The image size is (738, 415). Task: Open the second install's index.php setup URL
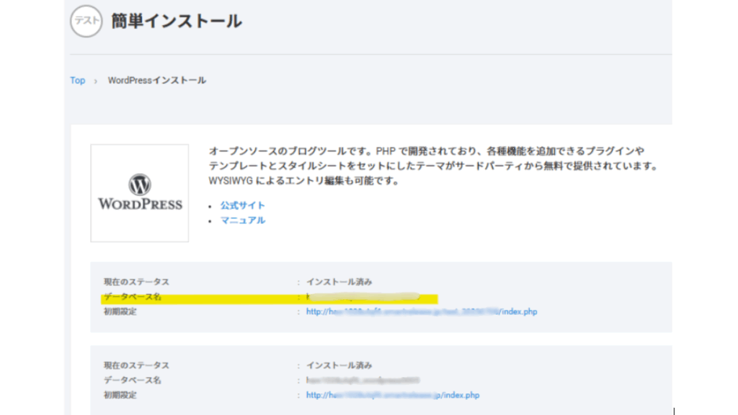(x=392, y=395)
